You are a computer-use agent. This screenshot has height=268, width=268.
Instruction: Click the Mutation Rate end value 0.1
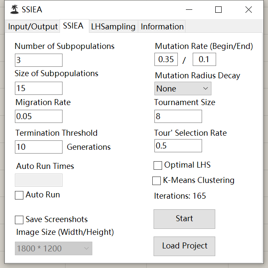[x=204, y=59]
